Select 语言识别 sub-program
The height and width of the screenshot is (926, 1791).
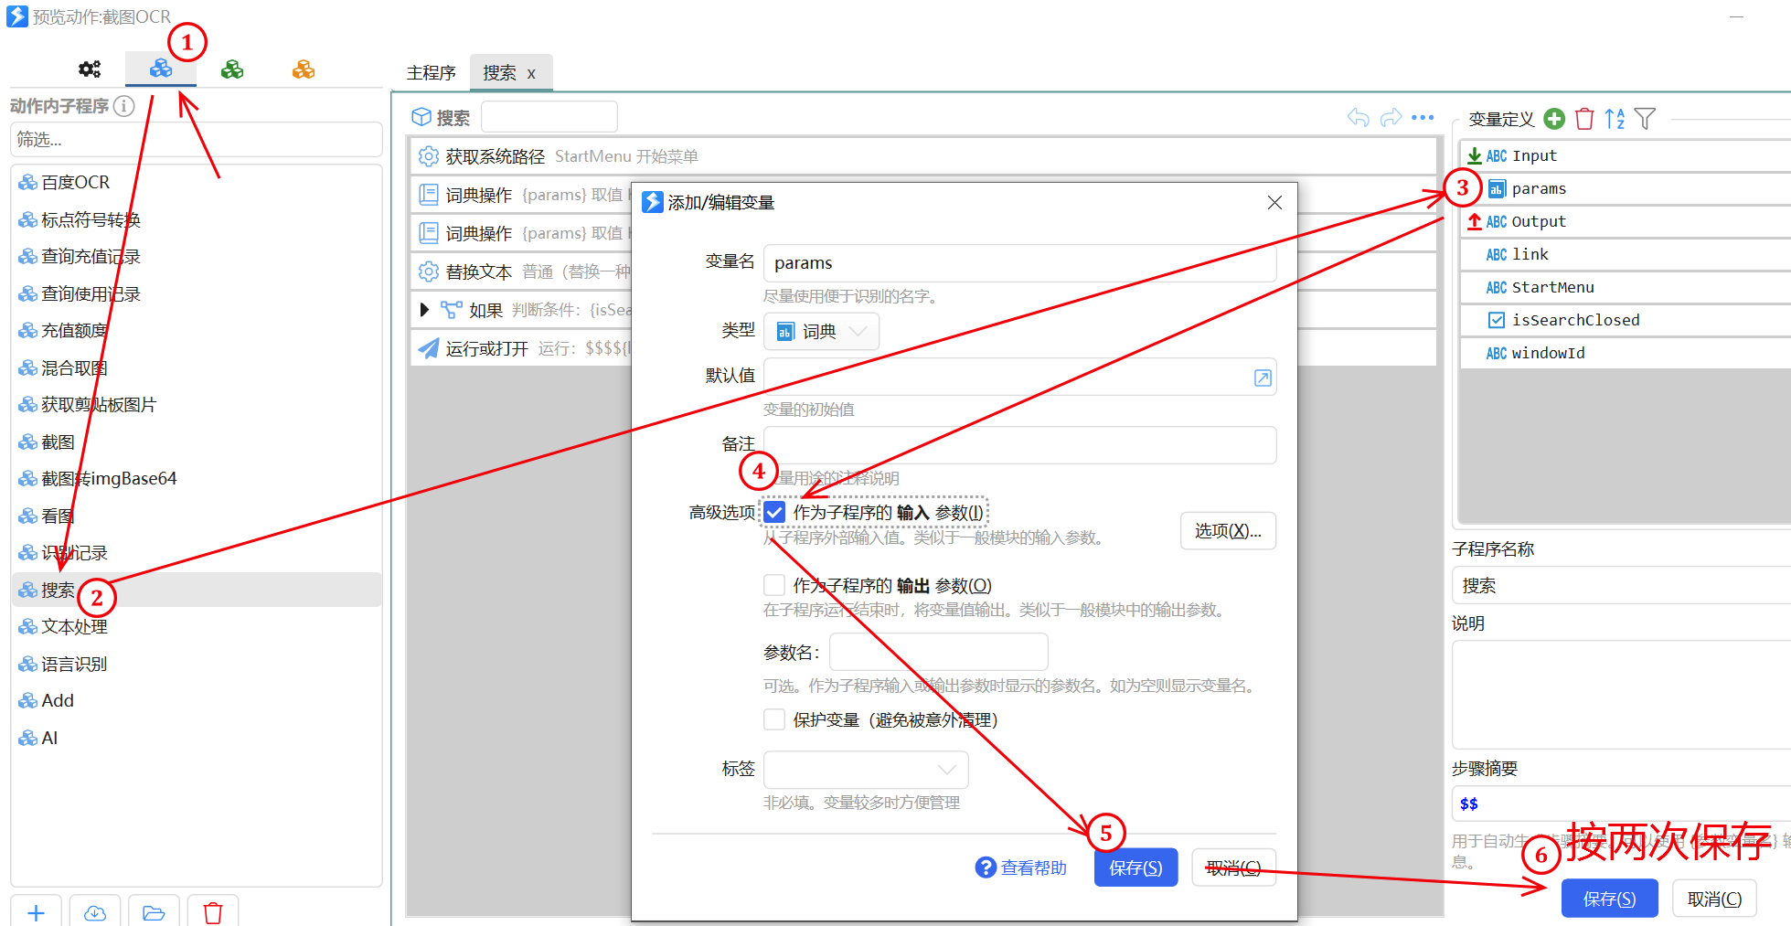(196, 664)
